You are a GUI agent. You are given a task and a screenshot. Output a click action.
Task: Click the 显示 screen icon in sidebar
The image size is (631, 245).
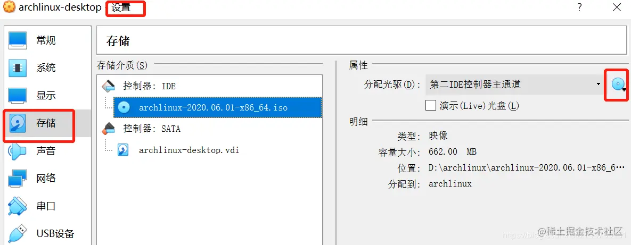point(18,96)
